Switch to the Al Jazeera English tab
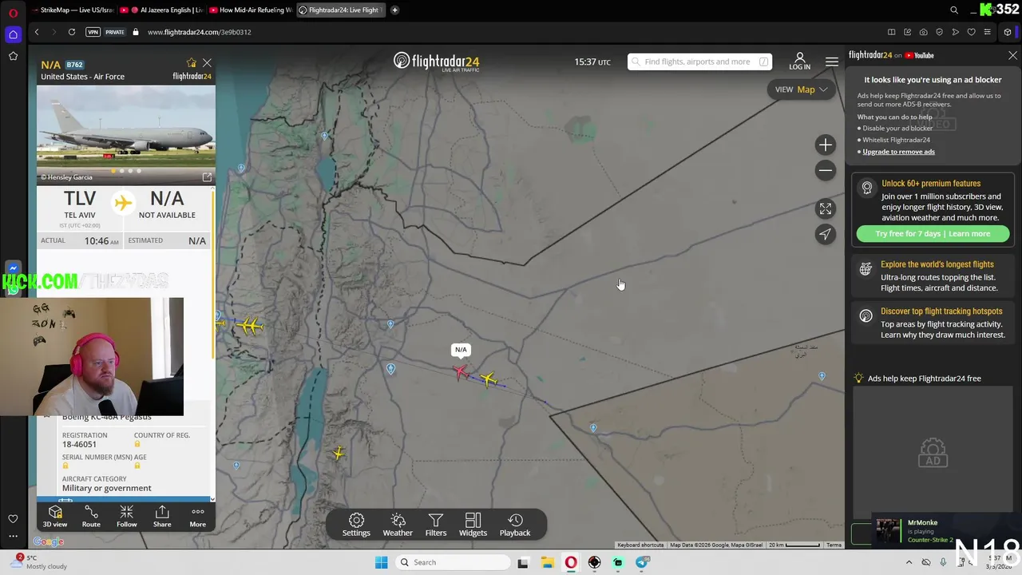The height and width of the screenshot is (575, 1022). (161, 10)
